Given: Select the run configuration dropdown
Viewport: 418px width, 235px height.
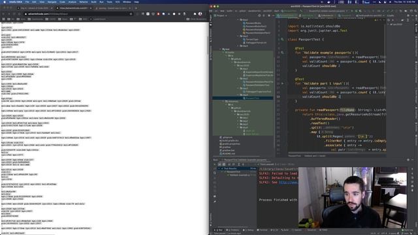Looking at the screenshot, I should pos(329,11).
